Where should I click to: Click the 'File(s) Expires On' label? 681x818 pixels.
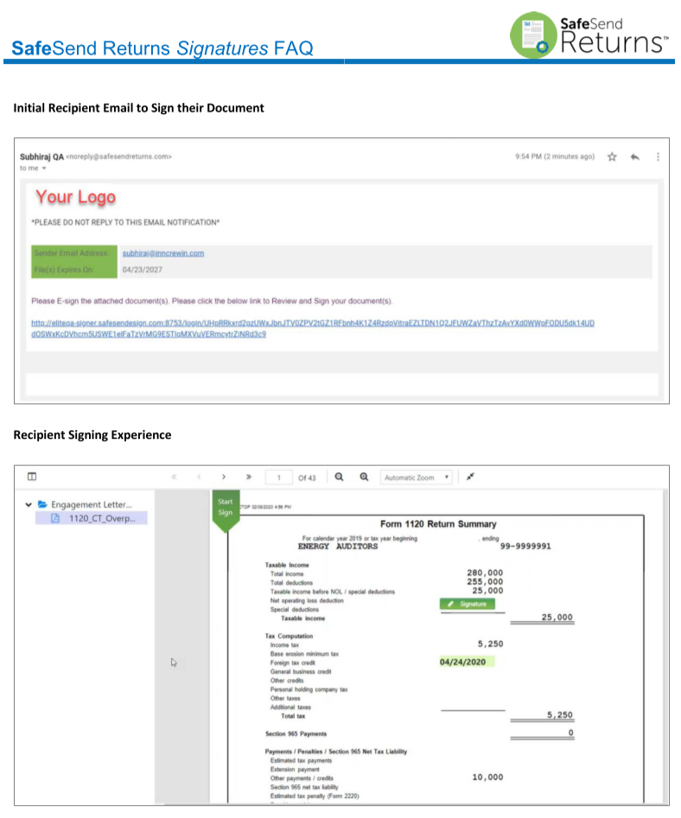point(64,269)
